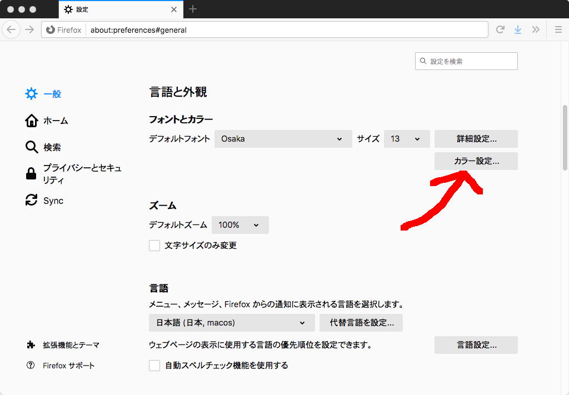Click the magnifier icon for 検索

point(32,147)
